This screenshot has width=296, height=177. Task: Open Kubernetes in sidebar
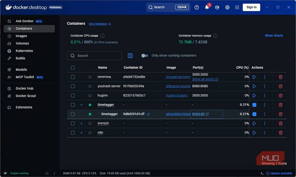[x=29, y=51]
